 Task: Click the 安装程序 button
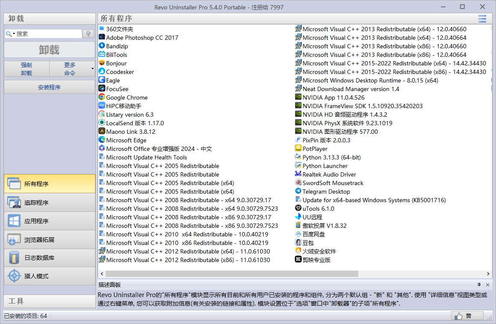(x=49, y=87)
